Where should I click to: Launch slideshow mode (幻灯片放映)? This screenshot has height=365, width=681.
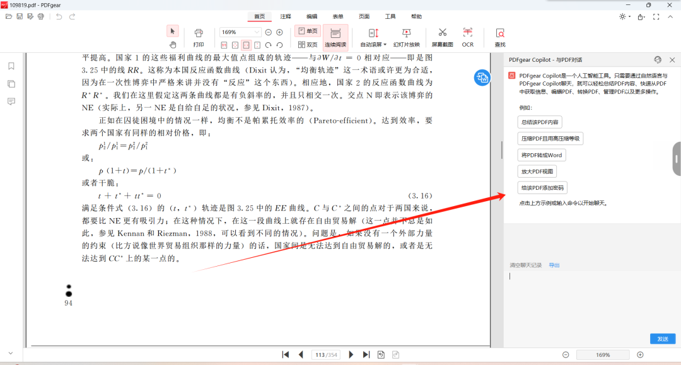[x=406, y=37]
